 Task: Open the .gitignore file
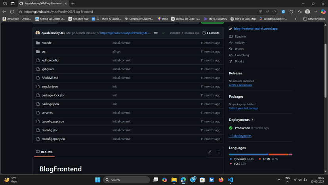pyautogui.click(x=48, y=69)
